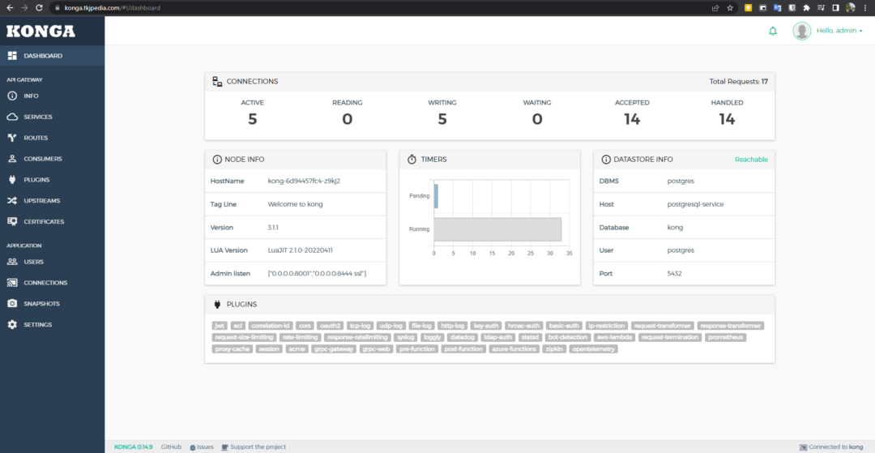875x453 pixels.
Task: Click the Issues link in footer
Action: pyautogui.click(x=202, y=447)
